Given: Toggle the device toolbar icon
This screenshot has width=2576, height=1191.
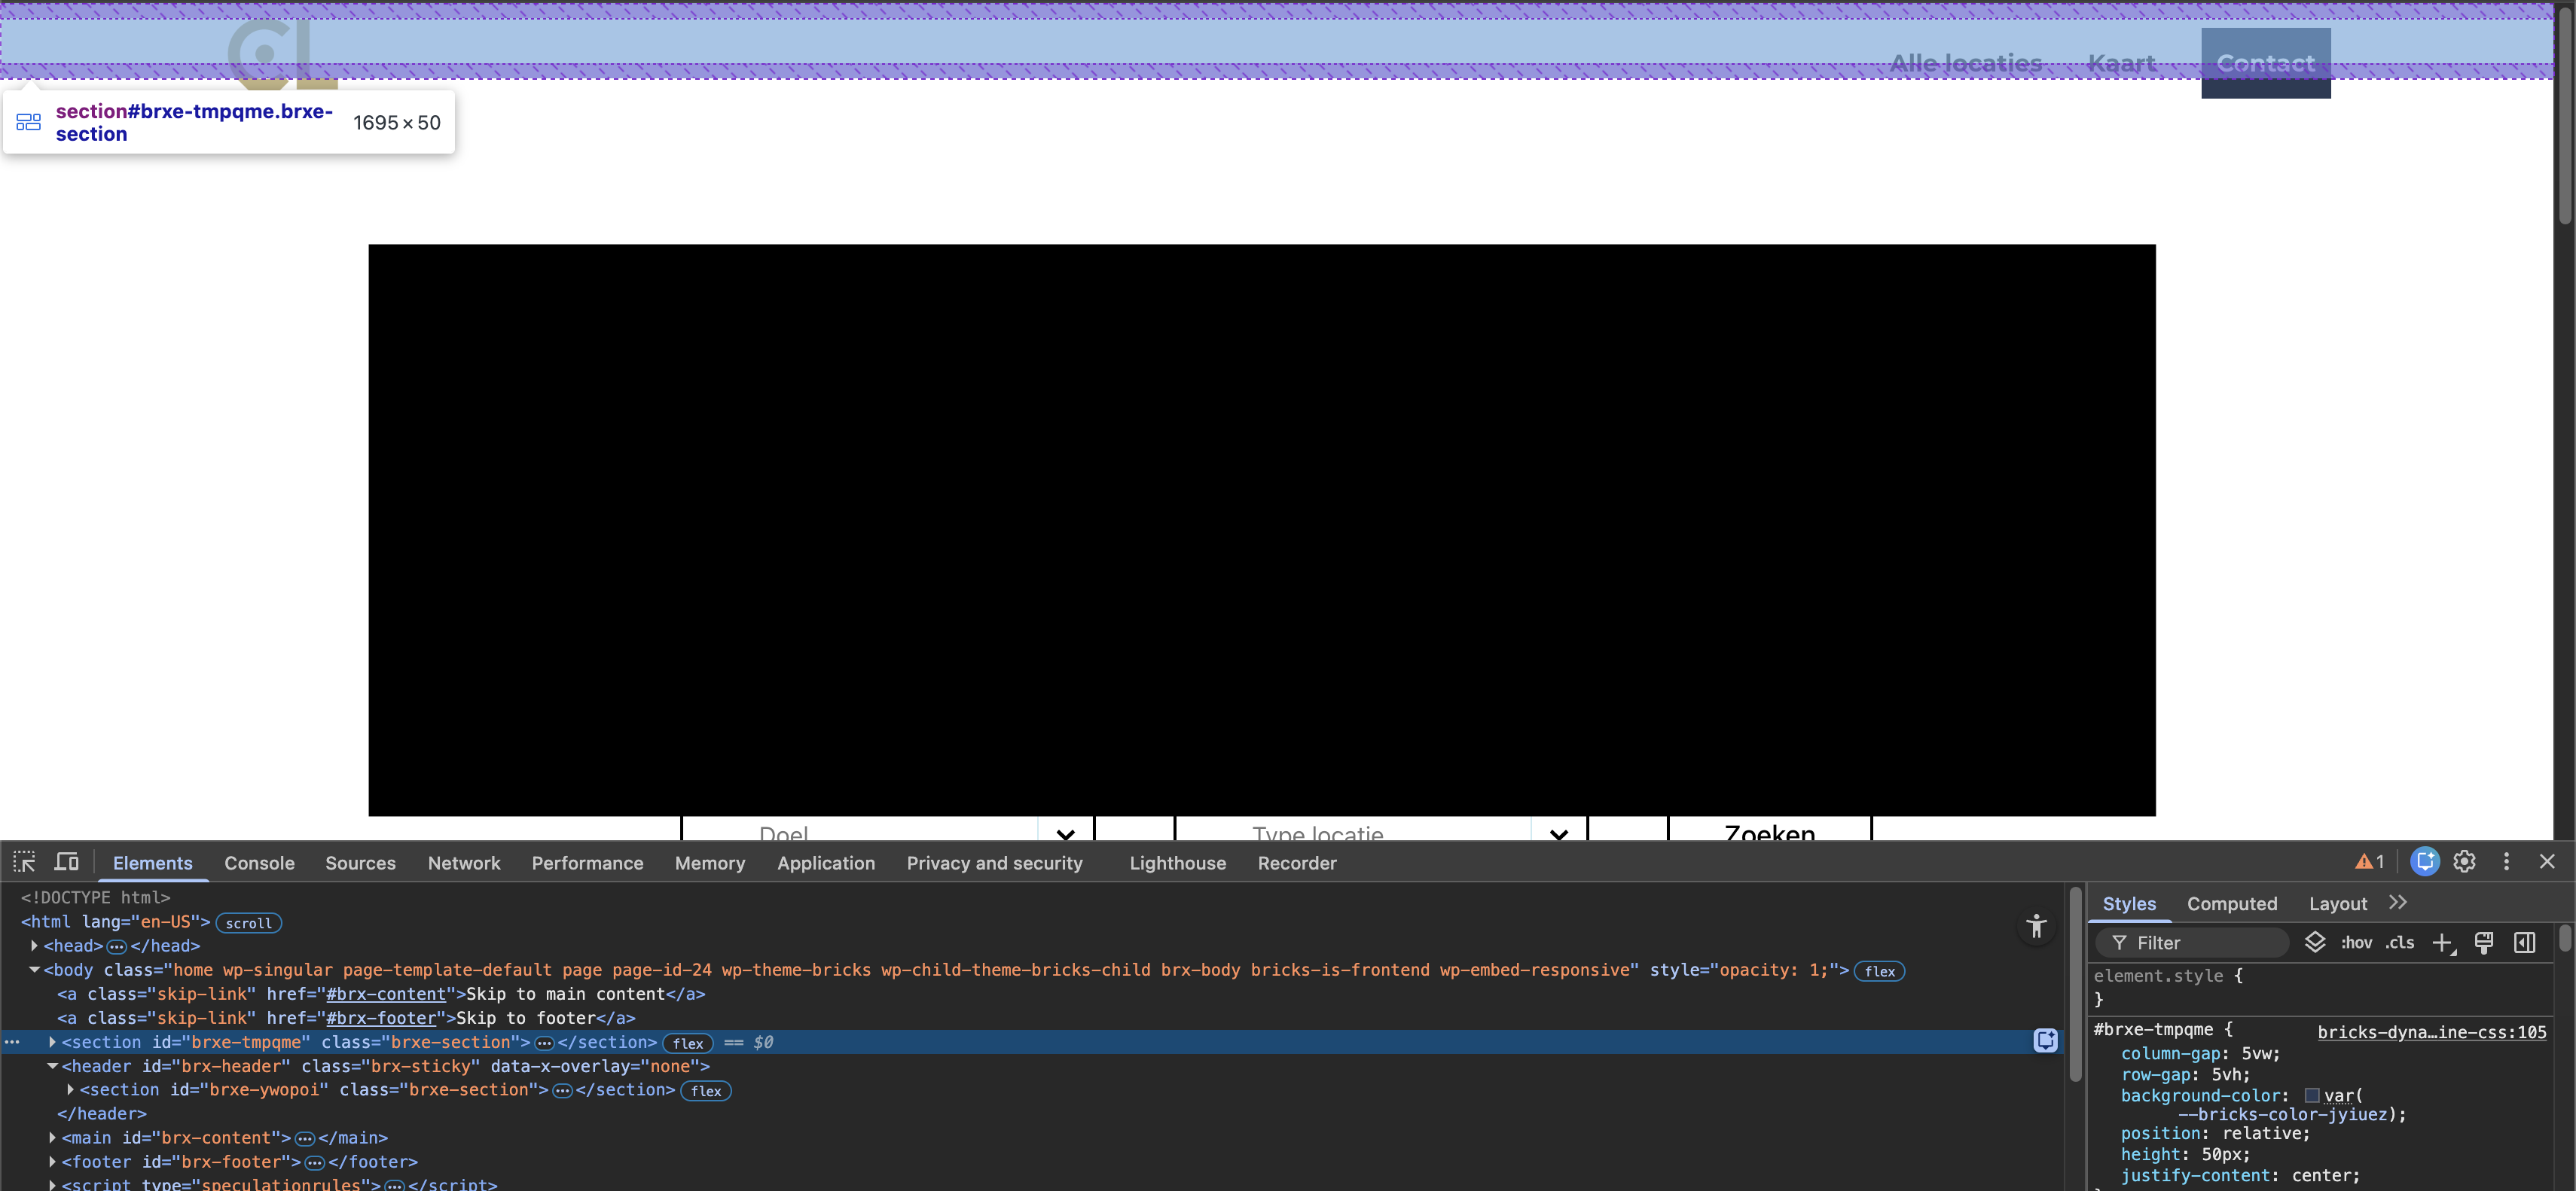Looking at the screenshot, I should click(67, 862).
